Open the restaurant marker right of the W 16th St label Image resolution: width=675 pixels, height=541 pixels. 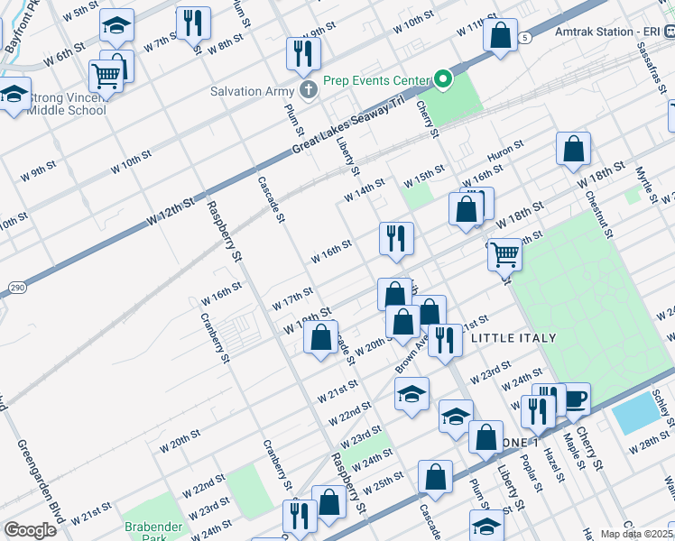396,241
